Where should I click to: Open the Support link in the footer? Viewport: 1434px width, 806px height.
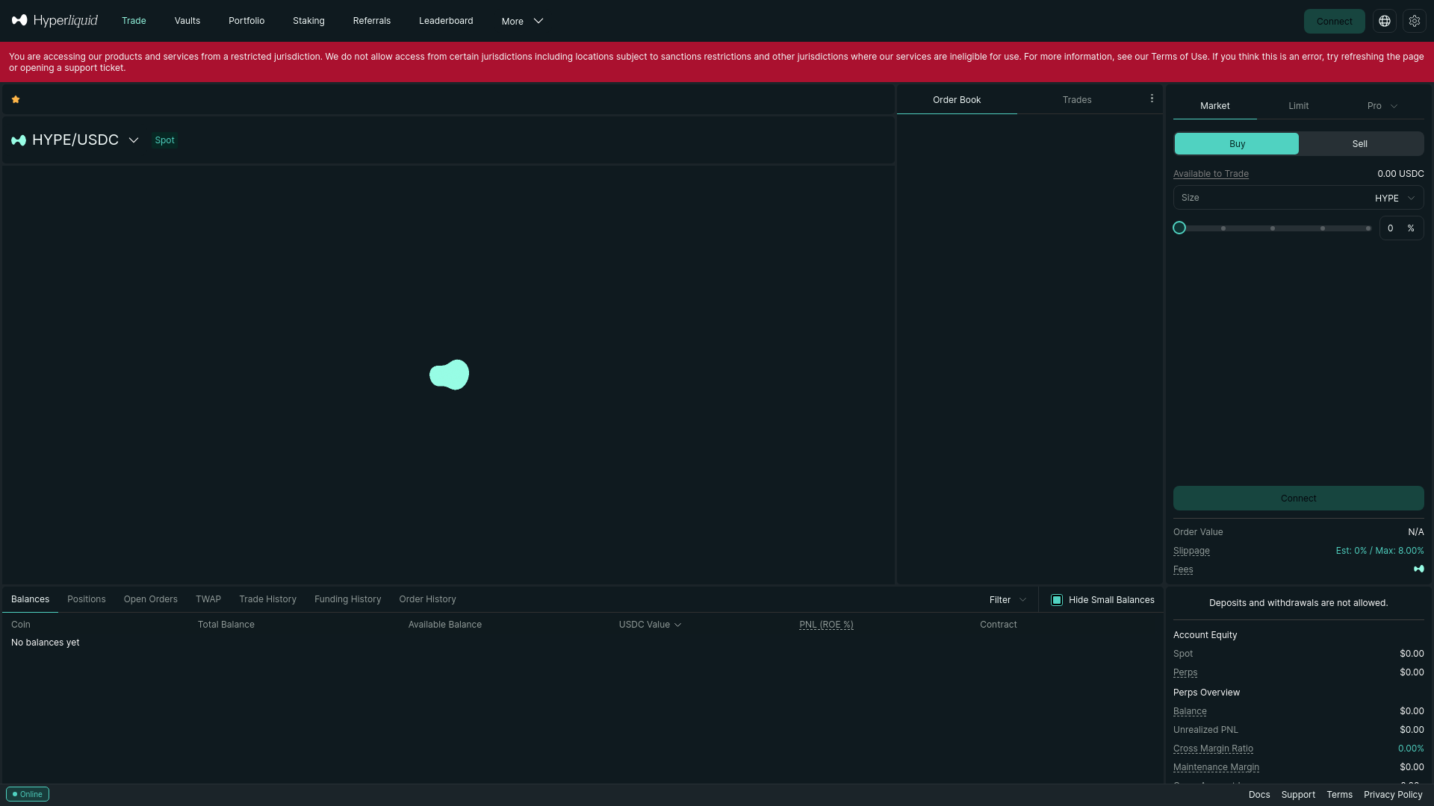(1298, 795)
